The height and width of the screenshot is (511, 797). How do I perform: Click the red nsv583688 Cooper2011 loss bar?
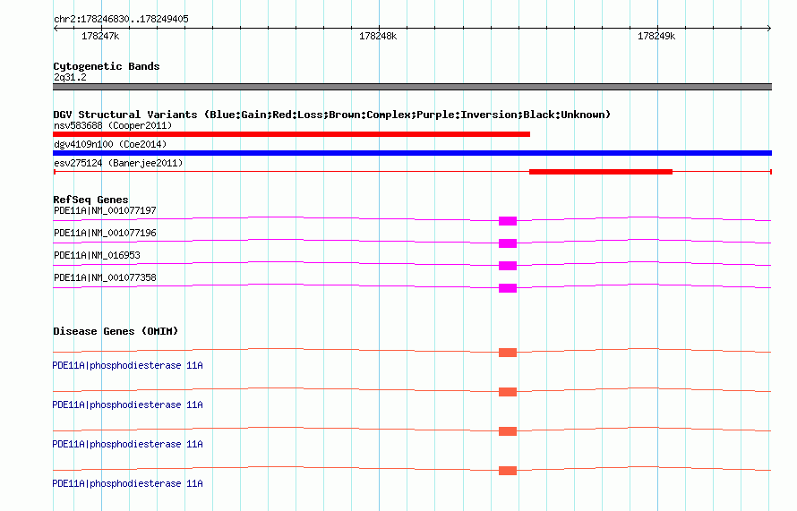(291, 134)
